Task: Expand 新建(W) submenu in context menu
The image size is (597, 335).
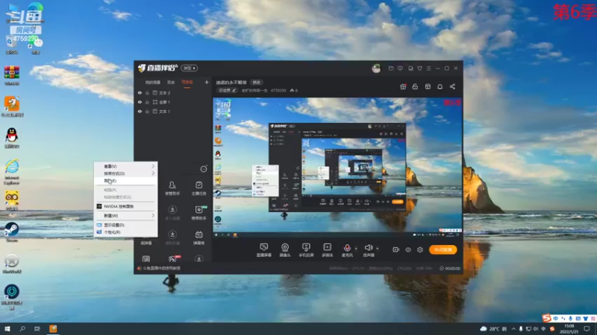Action: [126, 215]
